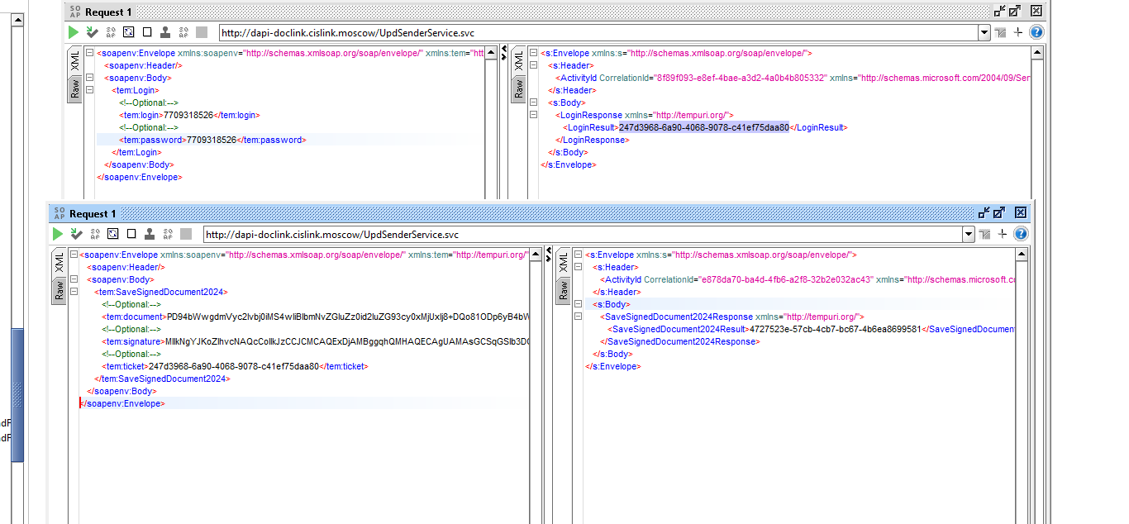Viewport: 1129px width, 524px height.
Task: Click ActivityId line with CorrelationId 8f89f093
Action: point(793,78)
